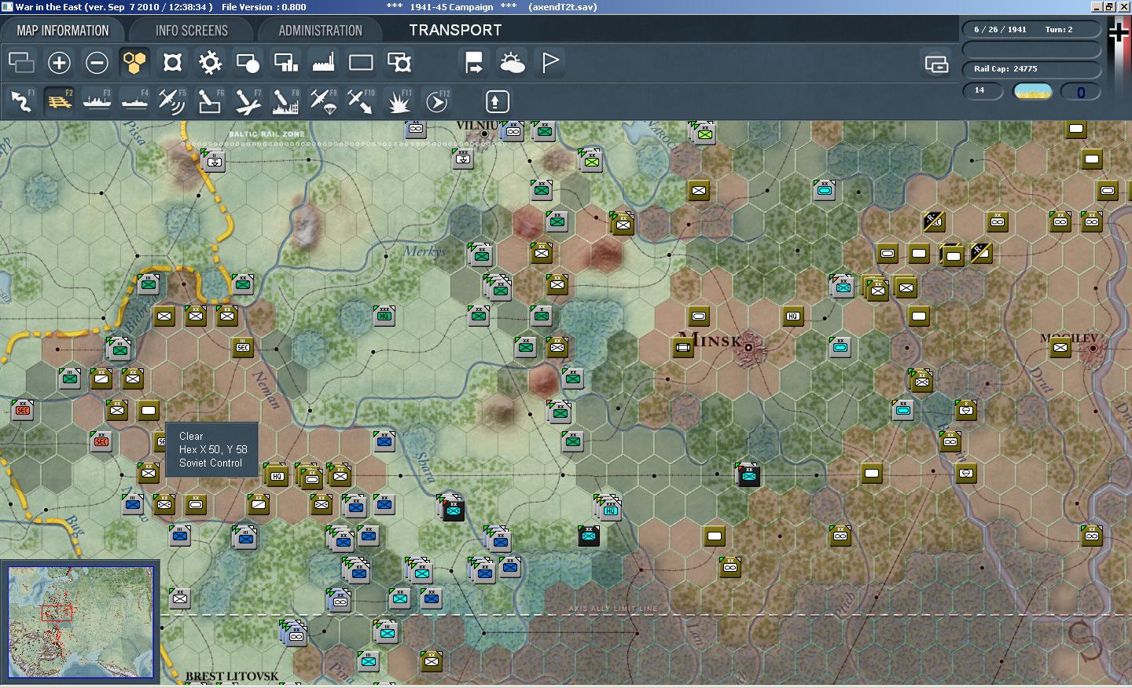Click the blue '0' counter field

tap(1080, 92)
